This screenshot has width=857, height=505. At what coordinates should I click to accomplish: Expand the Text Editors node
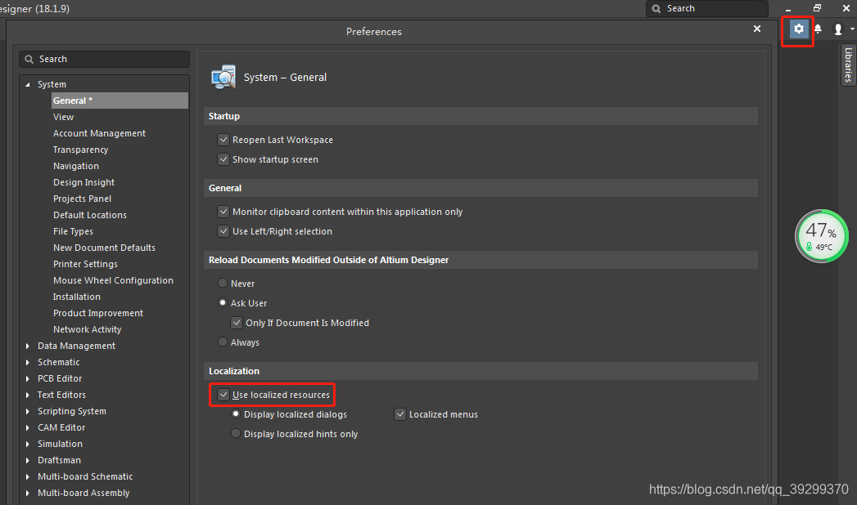click(27, 395)
